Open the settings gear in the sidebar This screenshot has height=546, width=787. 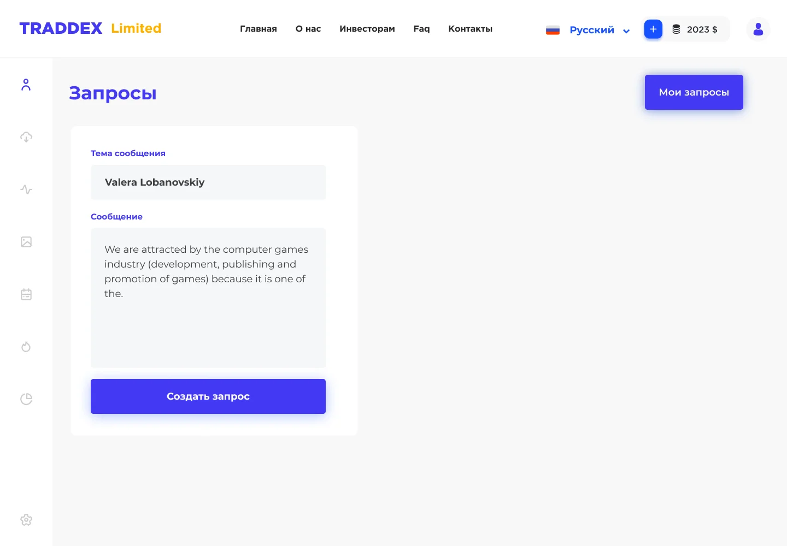coord(26,520)
